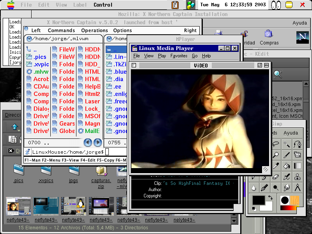Select the GIMP dodge and burn tool
Viewport: 312px width, 234px height.
[276, 188]
